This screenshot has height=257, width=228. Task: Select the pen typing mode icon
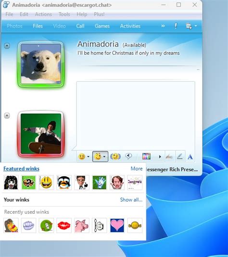click(x=180, y=157)
